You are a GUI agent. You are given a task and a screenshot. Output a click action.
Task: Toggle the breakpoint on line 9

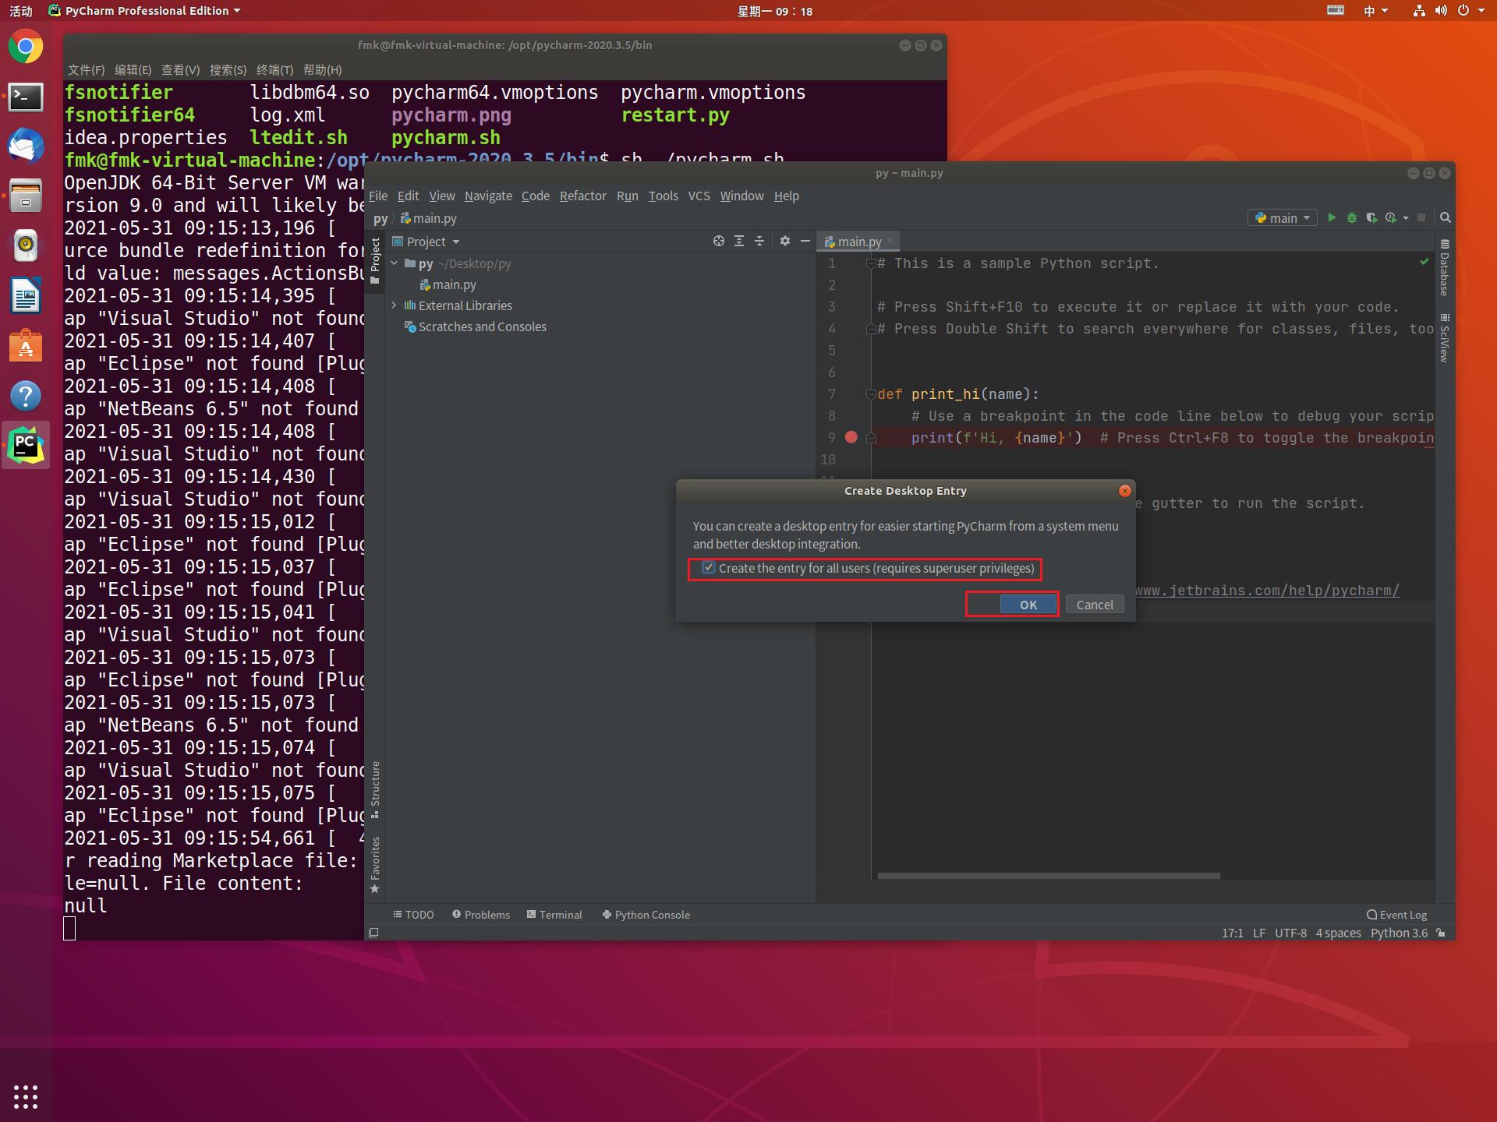(x=851, y=438)
